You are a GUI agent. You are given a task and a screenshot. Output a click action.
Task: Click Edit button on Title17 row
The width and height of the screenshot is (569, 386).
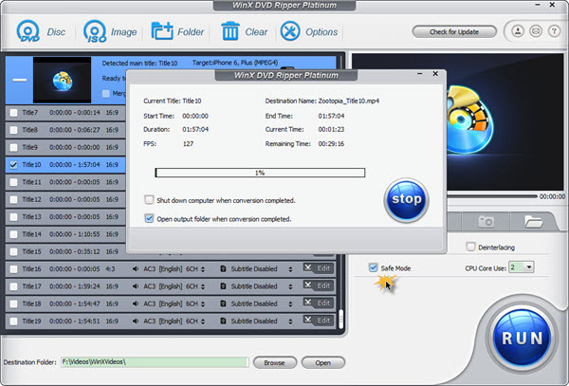click(319, 285)
